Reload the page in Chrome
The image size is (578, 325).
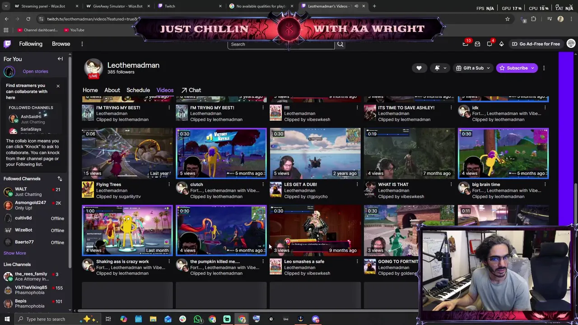28,19
